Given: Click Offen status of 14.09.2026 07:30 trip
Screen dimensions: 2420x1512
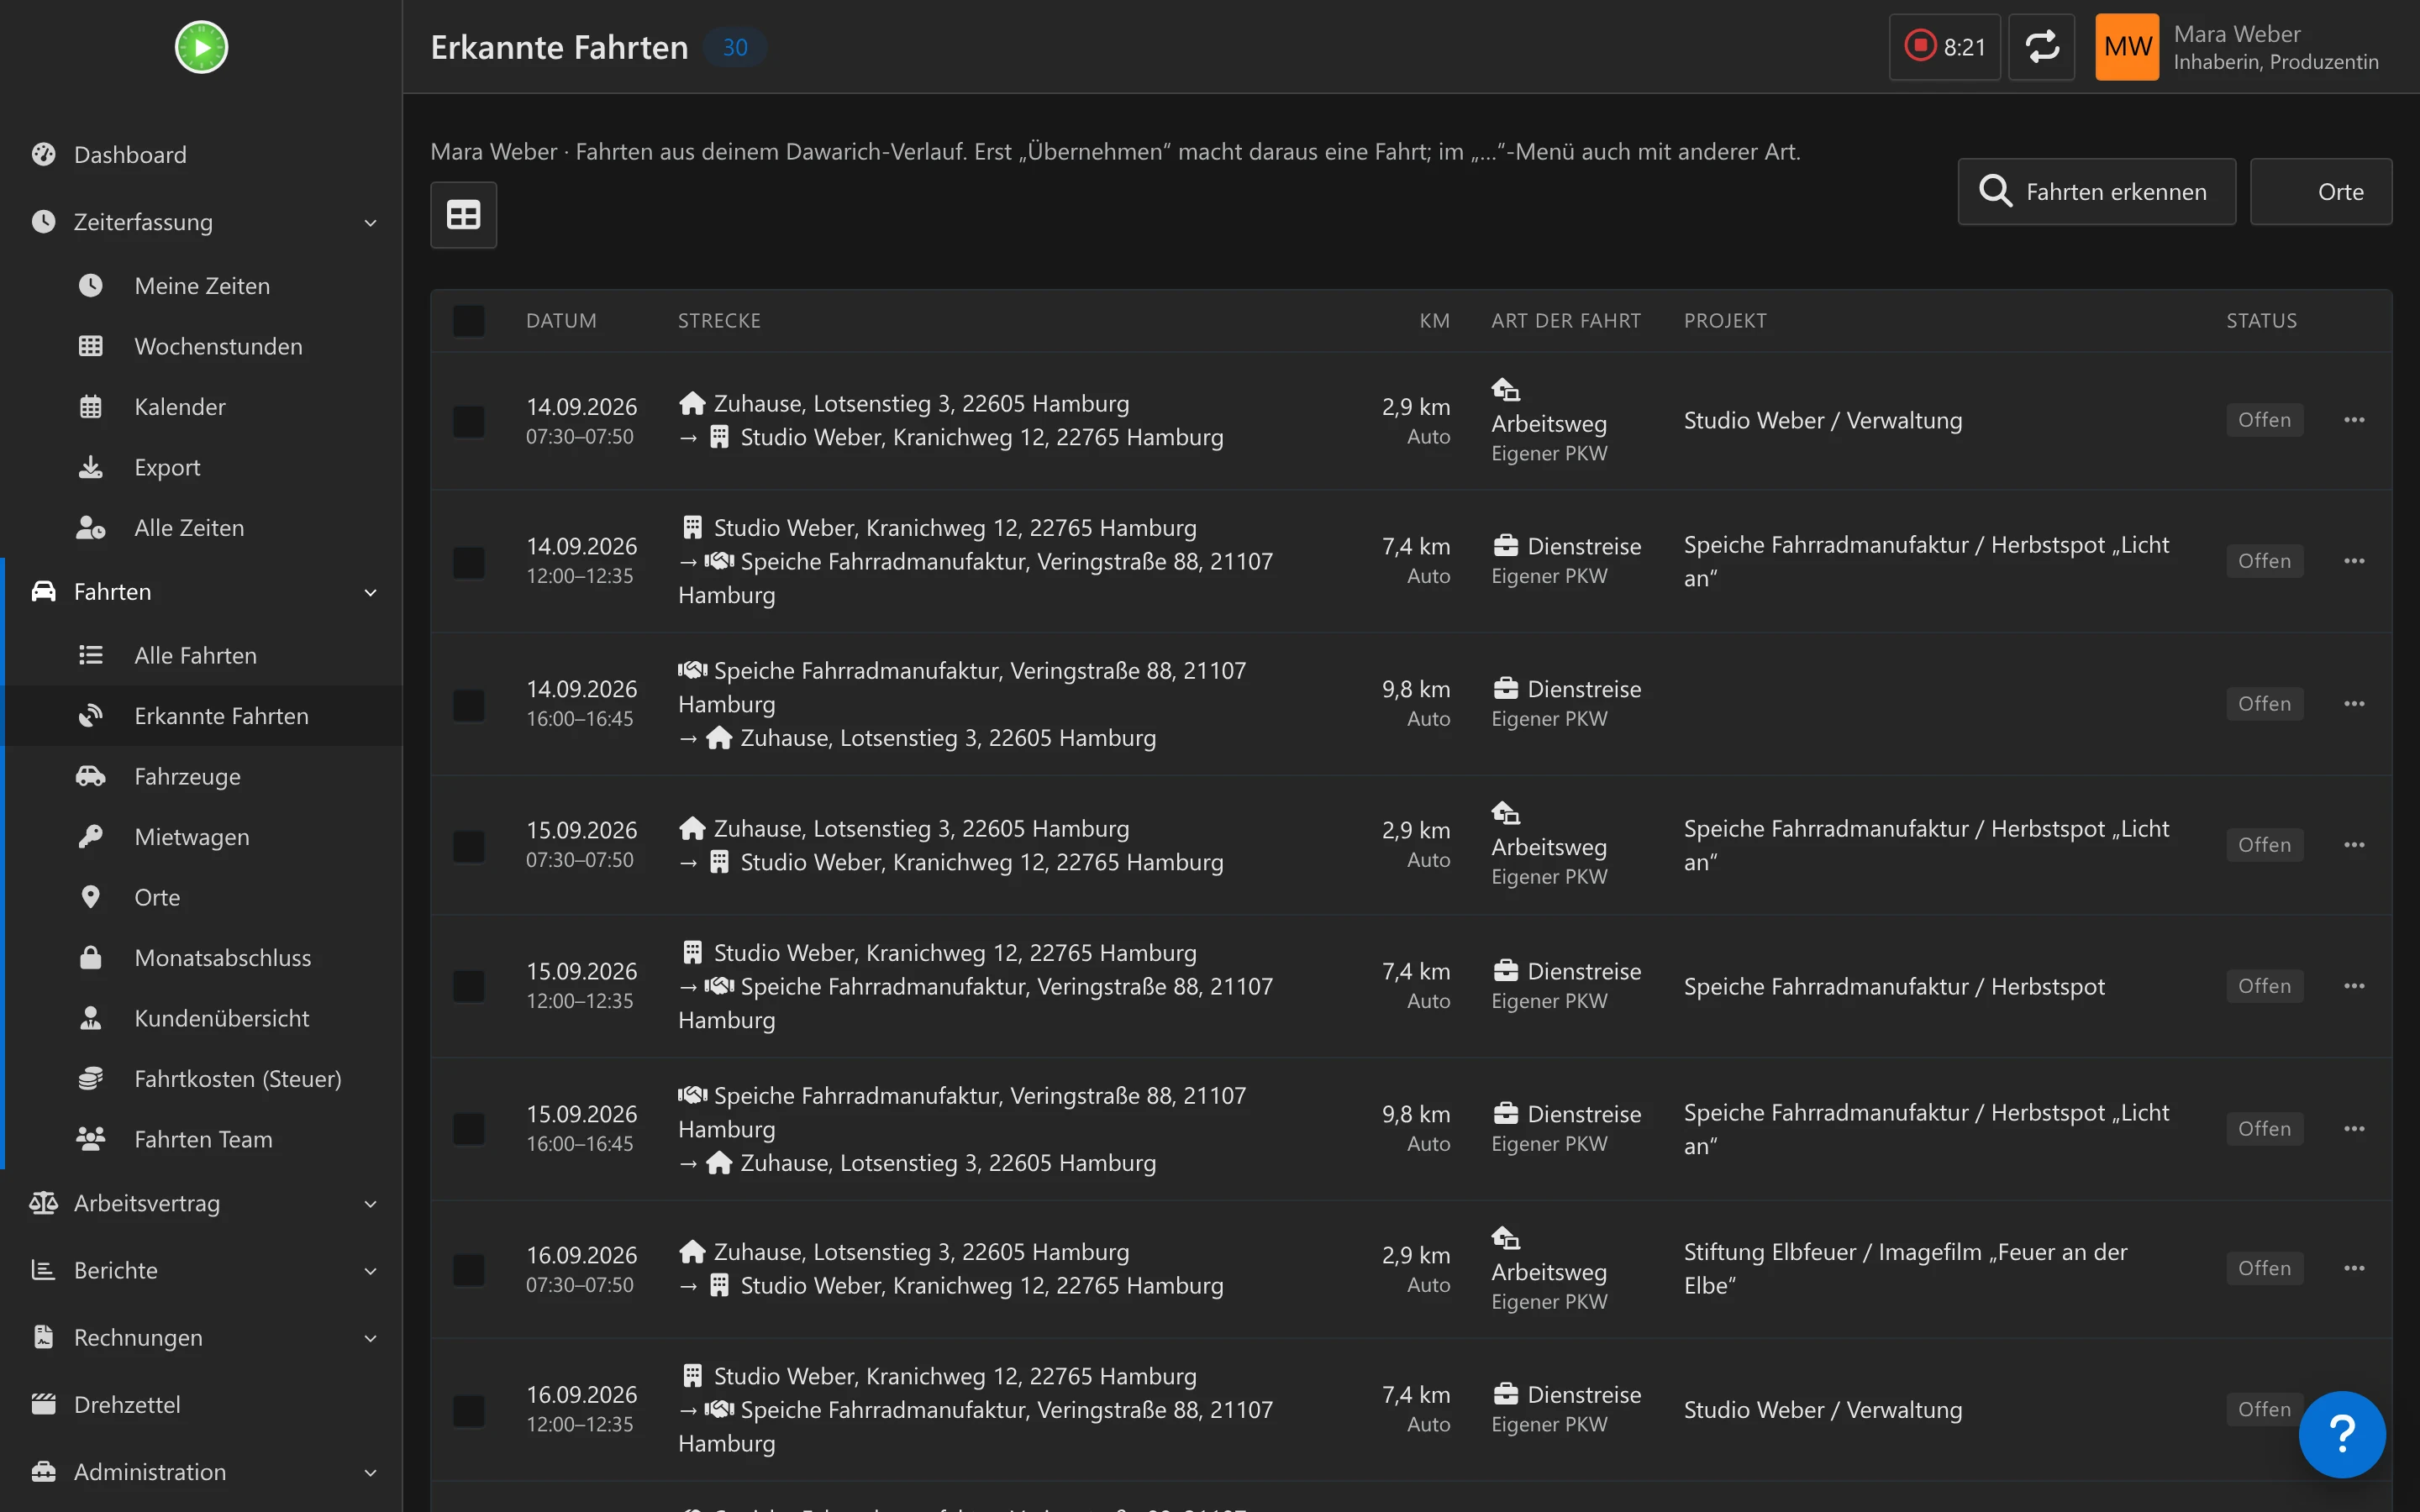Looking at the screenshot, I should [x=2264, y=420].
